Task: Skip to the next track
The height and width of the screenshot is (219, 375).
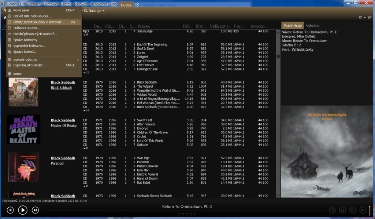Action: coord(35,210)
